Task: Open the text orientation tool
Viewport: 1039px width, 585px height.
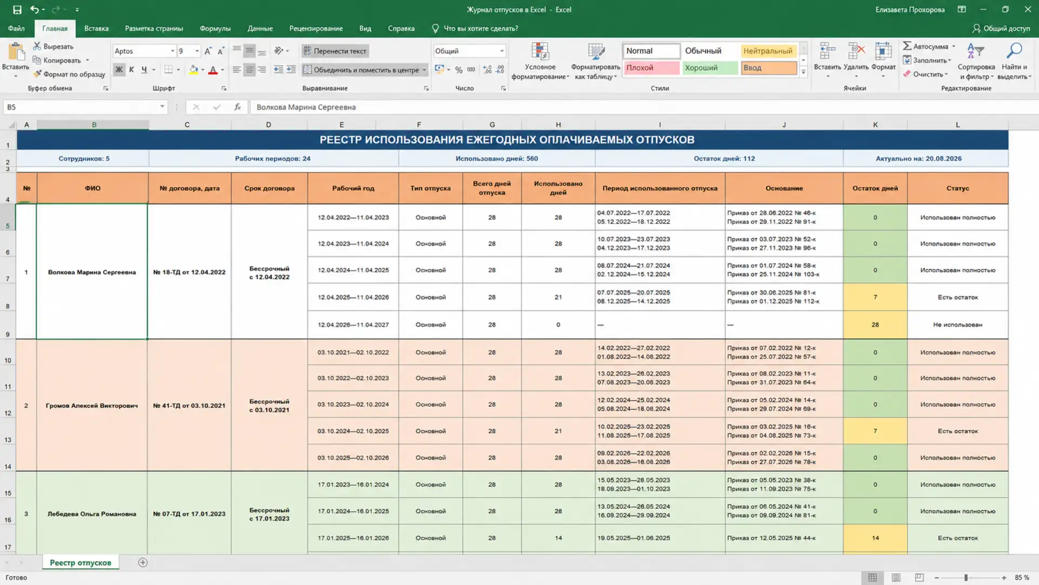Action: (279, 51)
